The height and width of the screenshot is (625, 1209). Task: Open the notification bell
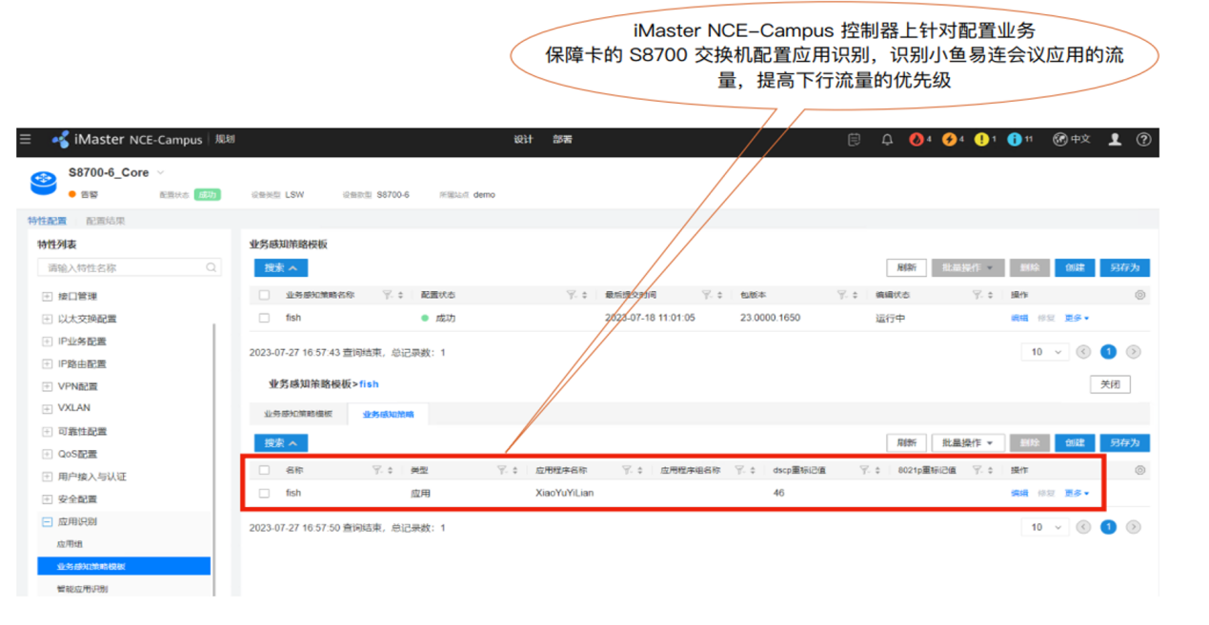[887, 139]
